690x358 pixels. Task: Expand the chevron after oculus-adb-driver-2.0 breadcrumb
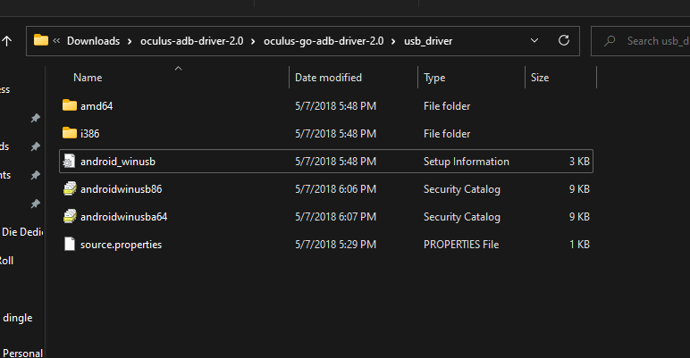(x=255, y=41)
